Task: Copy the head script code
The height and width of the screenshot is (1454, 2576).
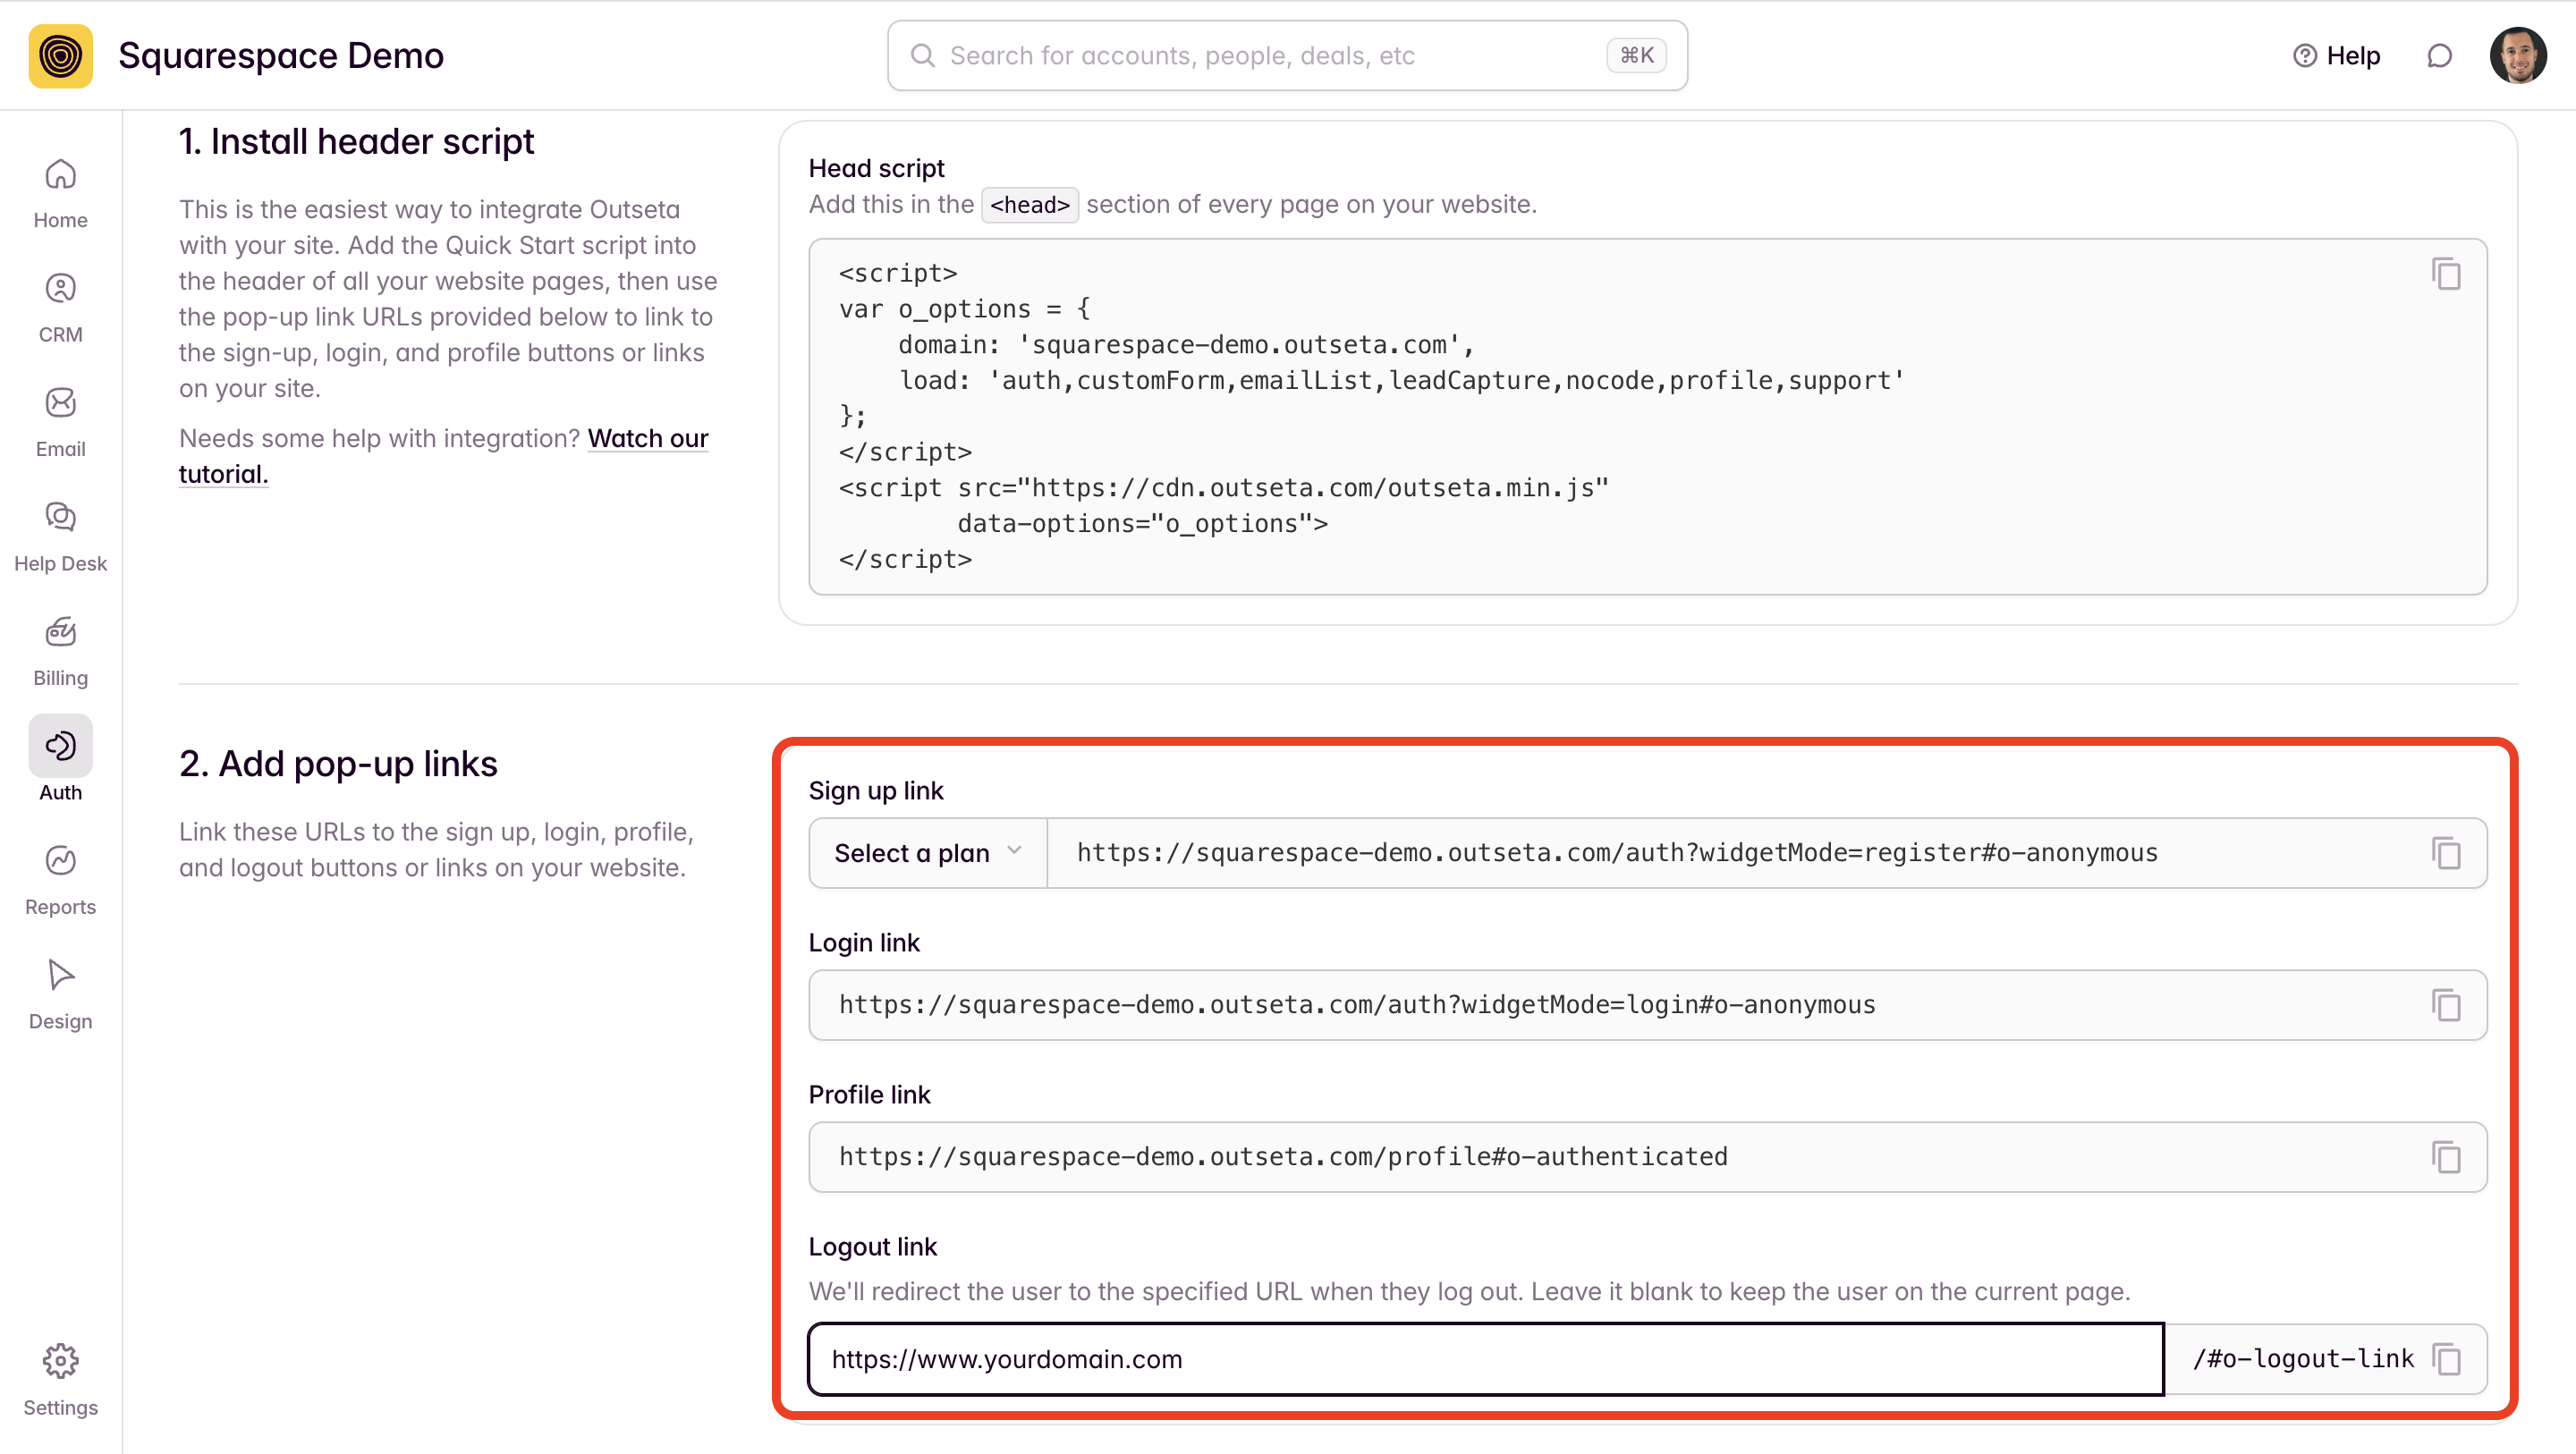Action: (2446, 274)
